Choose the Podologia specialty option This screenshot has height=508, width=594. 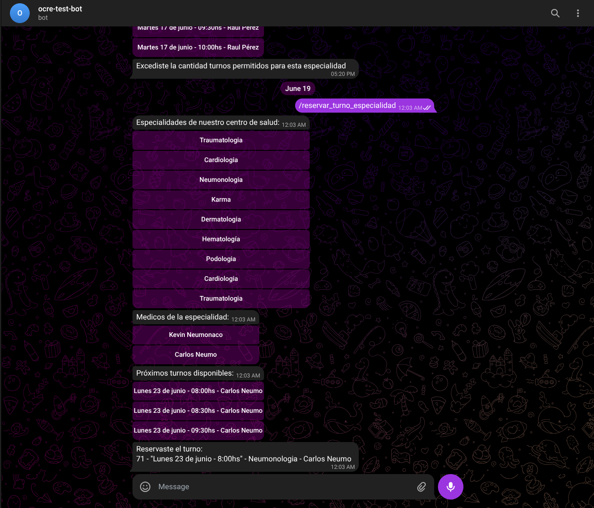(x=221, y=259)
